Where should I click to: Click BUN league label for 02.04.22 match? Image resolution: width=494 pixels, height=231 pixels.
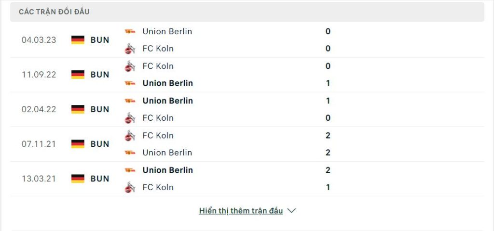(x=100, y=109)
